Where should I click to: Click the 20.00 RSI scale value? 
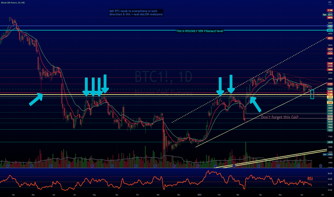point(330,190)
